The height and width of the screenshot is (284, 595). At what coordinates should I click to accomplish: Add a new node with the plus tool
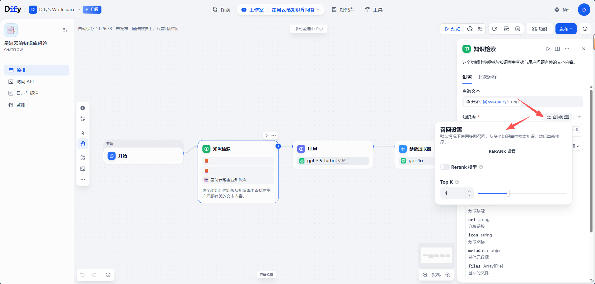pyautogui.click(x=83, y=108)
